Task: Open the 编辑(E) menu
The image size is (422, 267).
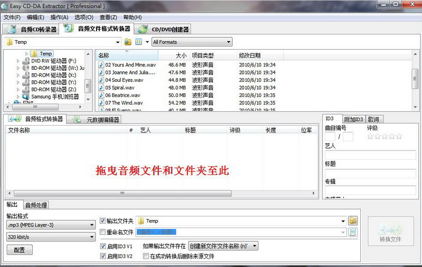Action: click(35, 17)
